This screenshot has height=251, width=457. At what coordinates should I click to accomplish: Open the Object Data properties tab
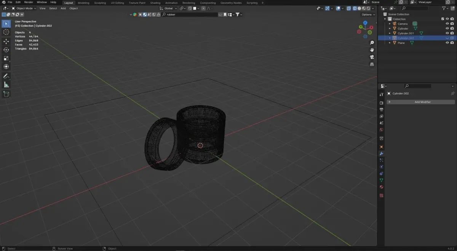[381, 180]
